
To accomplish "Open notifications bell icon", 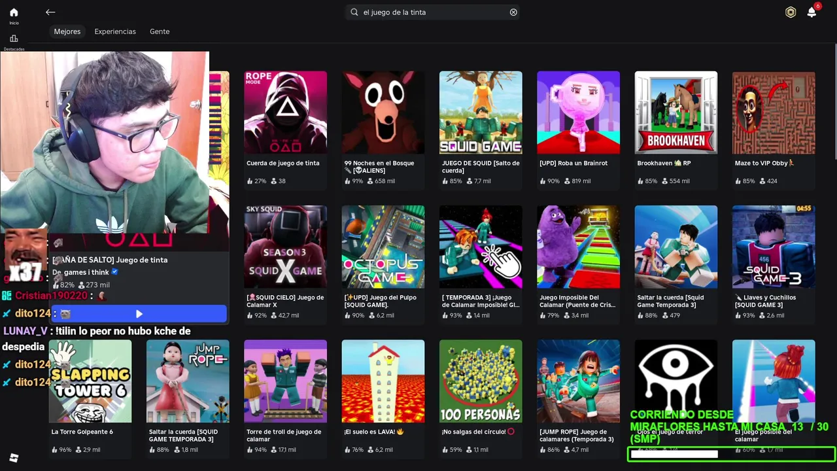I will pos(811,12).
